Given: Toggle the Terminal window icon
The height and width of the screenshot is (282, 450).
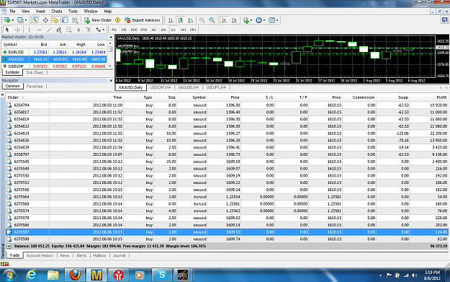Looking at the screenshot, I should coord(65,20).
